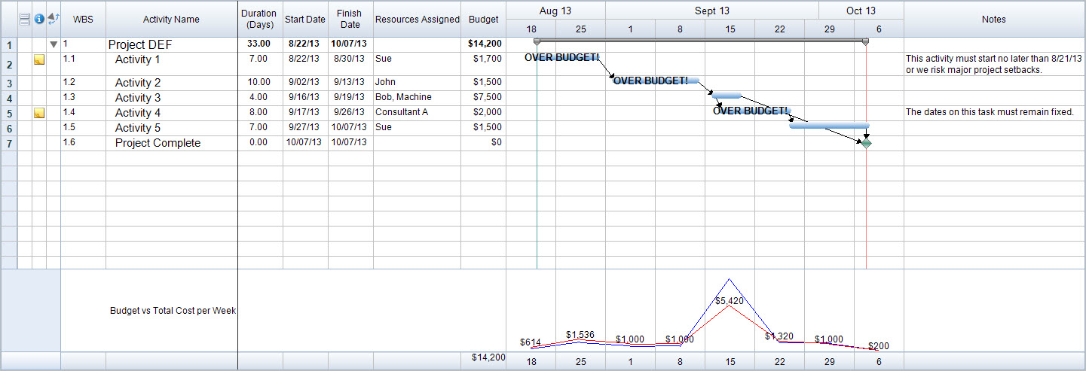Click the Activity Name column header

(171, 20)
